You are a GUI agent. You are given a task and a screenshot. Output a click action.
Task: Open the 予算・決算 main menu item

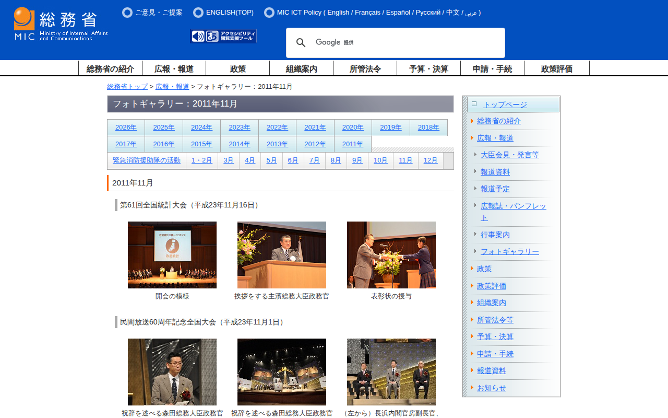428,68
